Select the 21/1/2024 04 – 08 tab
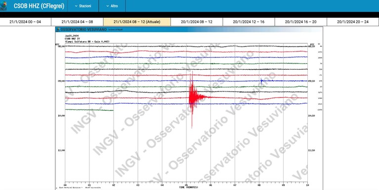379x190 pixels. point(78,22)
